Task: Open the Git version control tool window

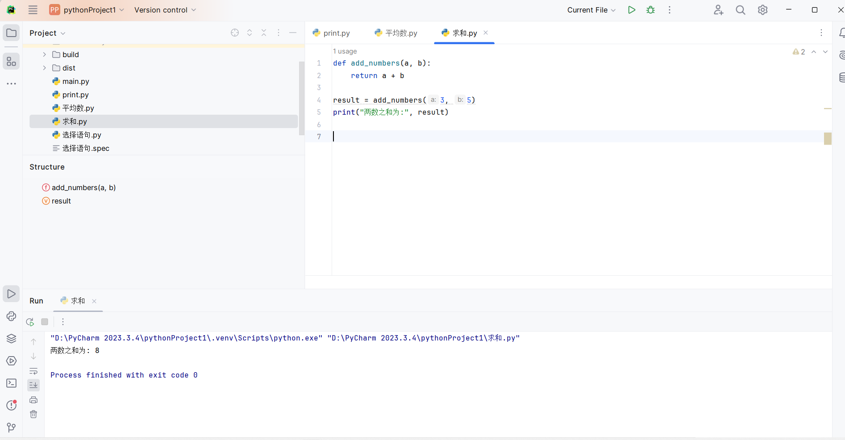Action: click(11, 428)
